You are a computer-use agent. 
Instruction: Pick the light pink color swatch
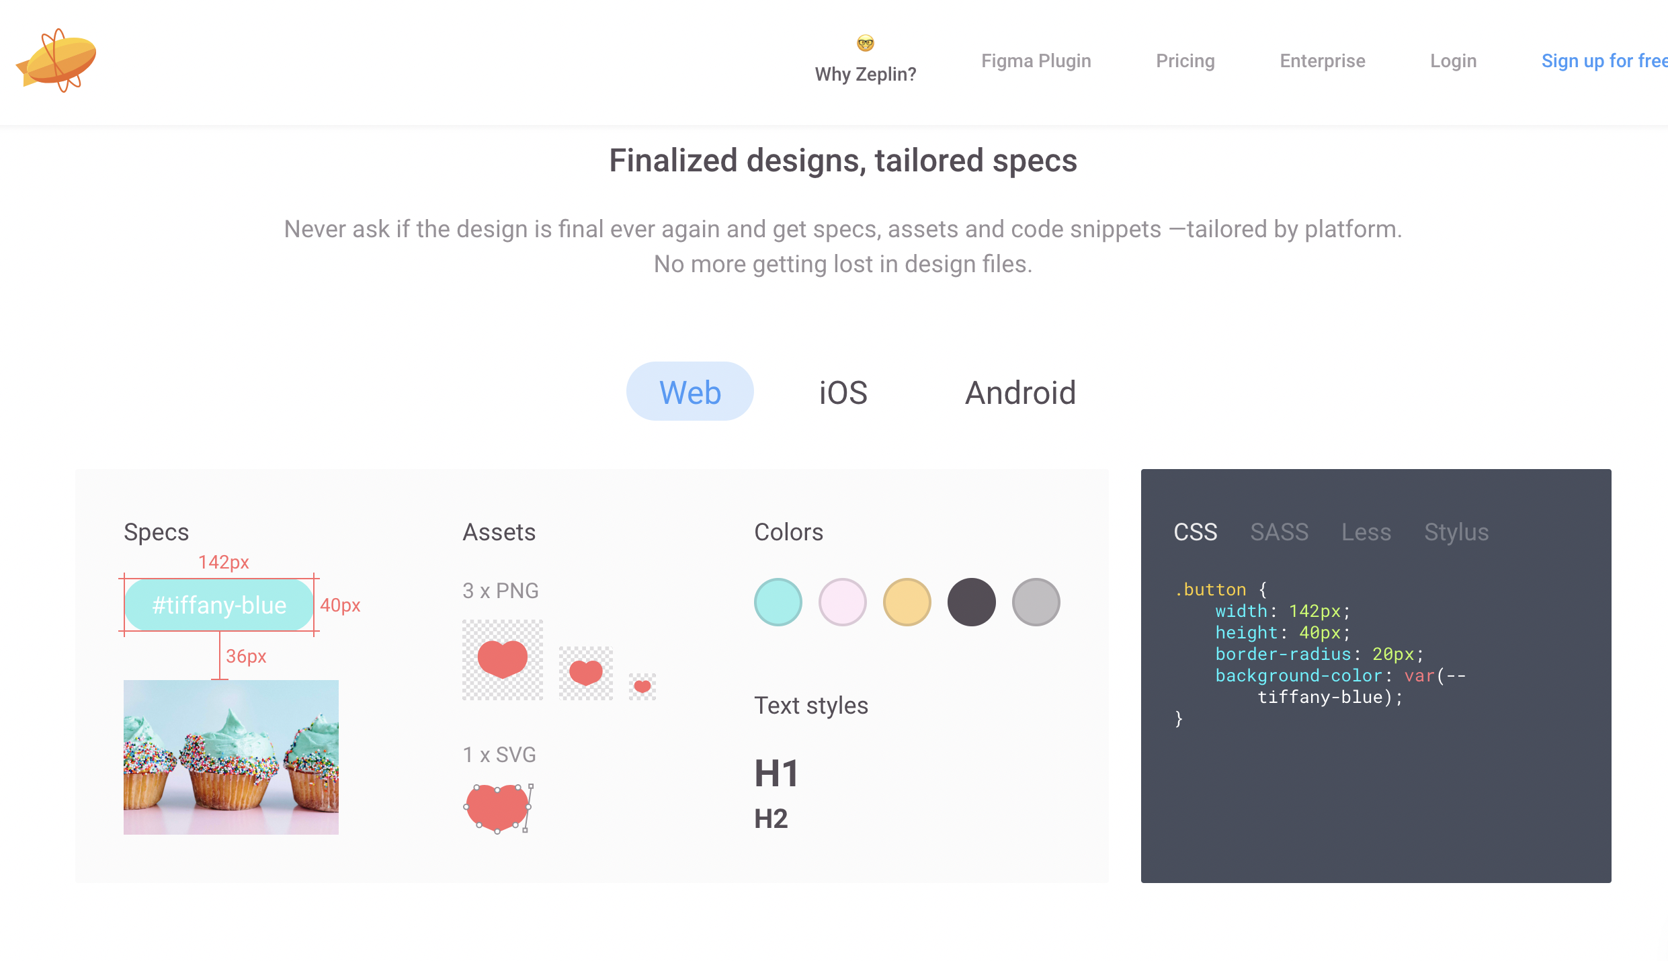(x=843, y=602)
